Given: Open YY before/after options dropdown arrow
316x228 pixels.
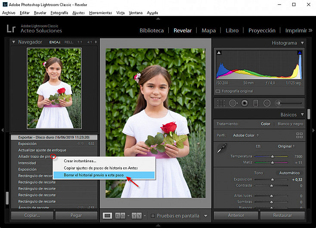Looking at the screenshot, I should pos(145,216).
